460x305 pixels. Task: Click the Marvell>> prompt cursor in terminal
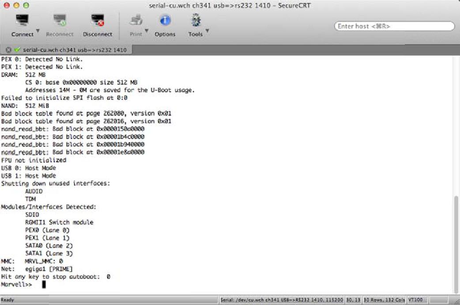point(44,285)
